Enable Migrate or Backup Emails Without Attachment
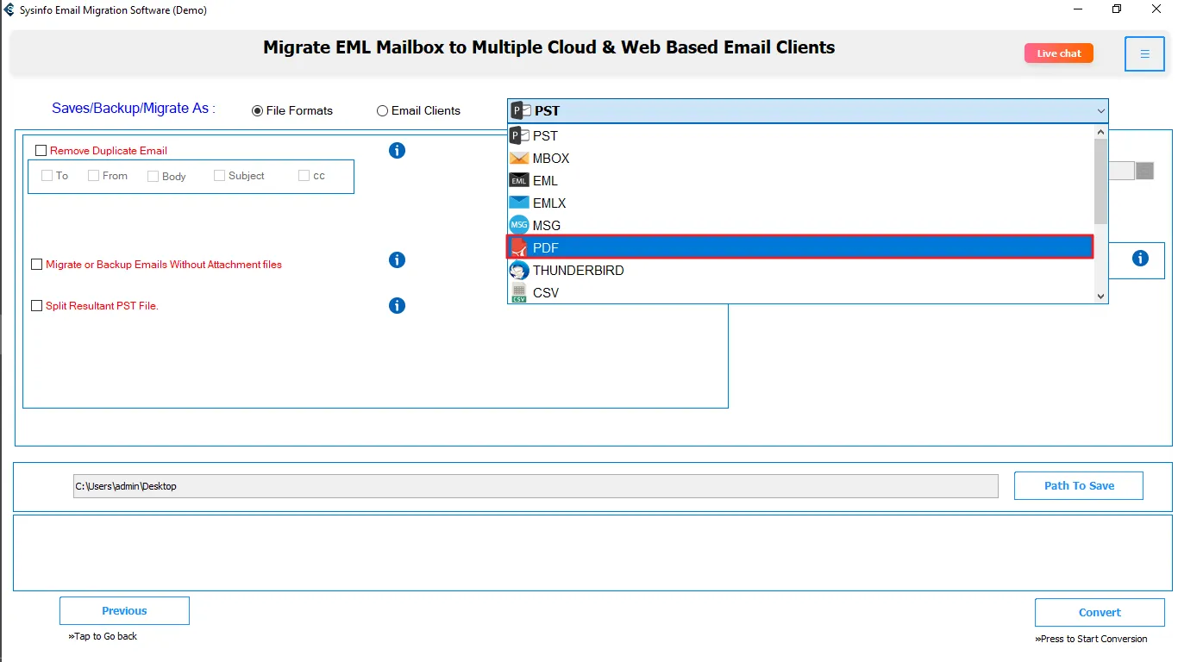This screenshot has height=662, width=1178. pos(36,265)
